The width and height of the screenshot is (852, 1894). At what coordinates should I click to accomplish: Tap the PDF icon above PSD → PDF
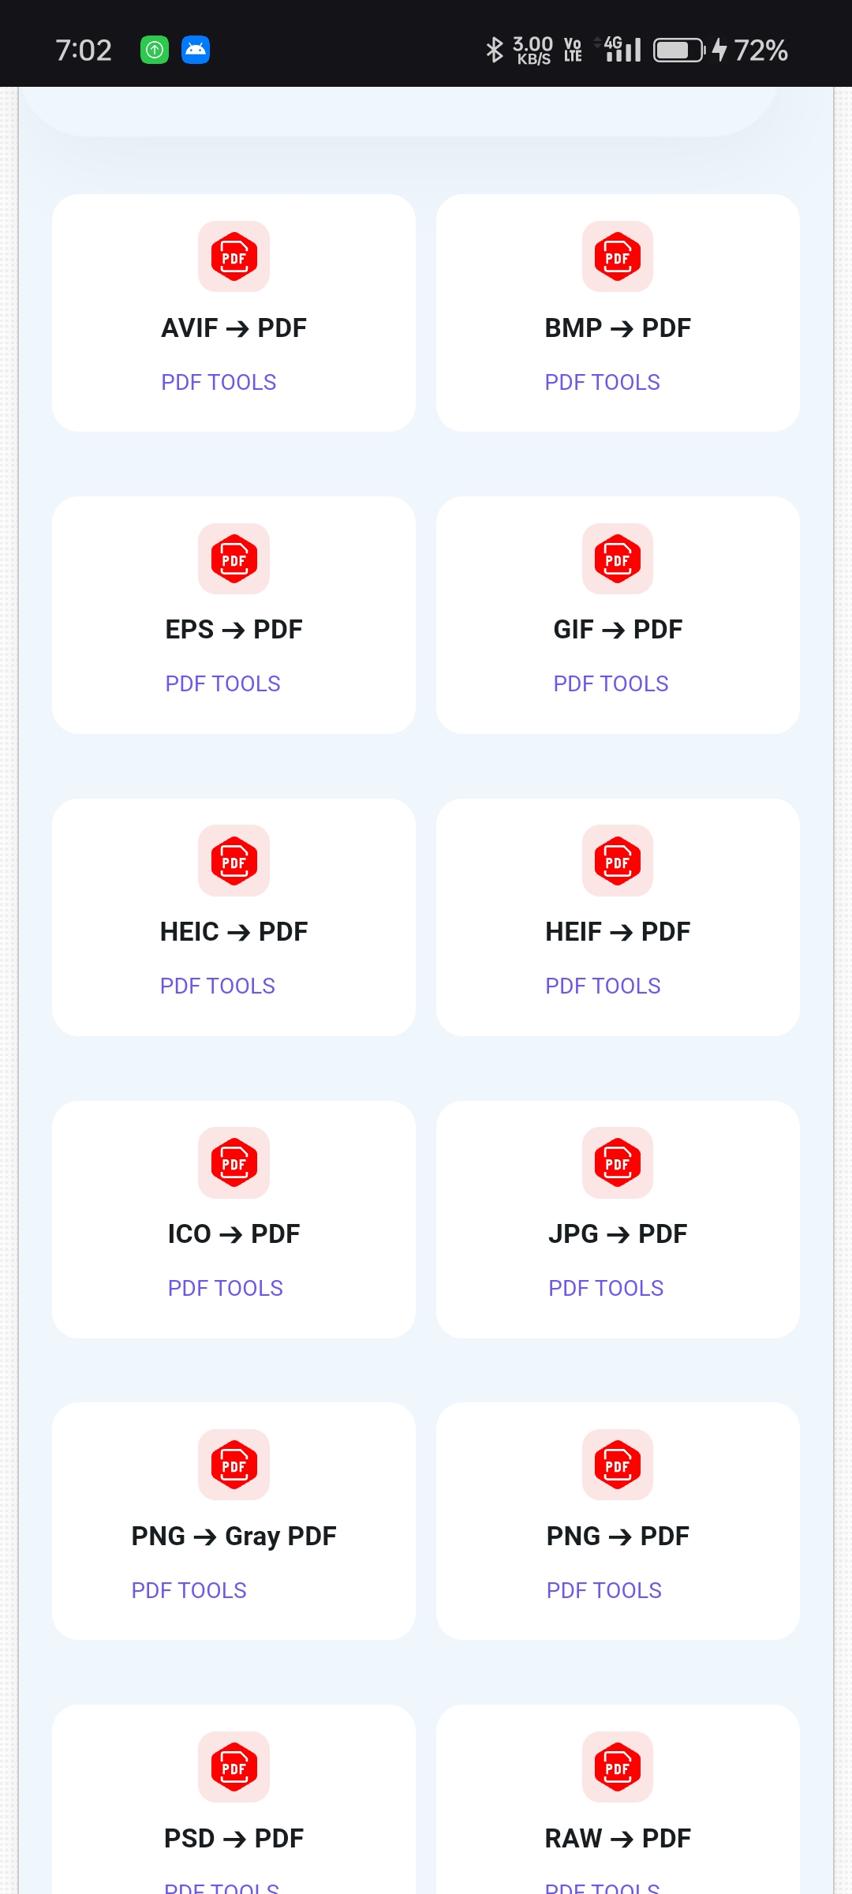234,1767
